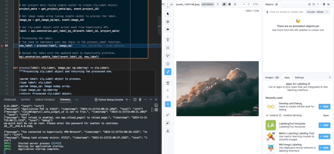Toggle breakpoint on line 65
The width and height of the screenshot is (334, 154).
[2, 46]
